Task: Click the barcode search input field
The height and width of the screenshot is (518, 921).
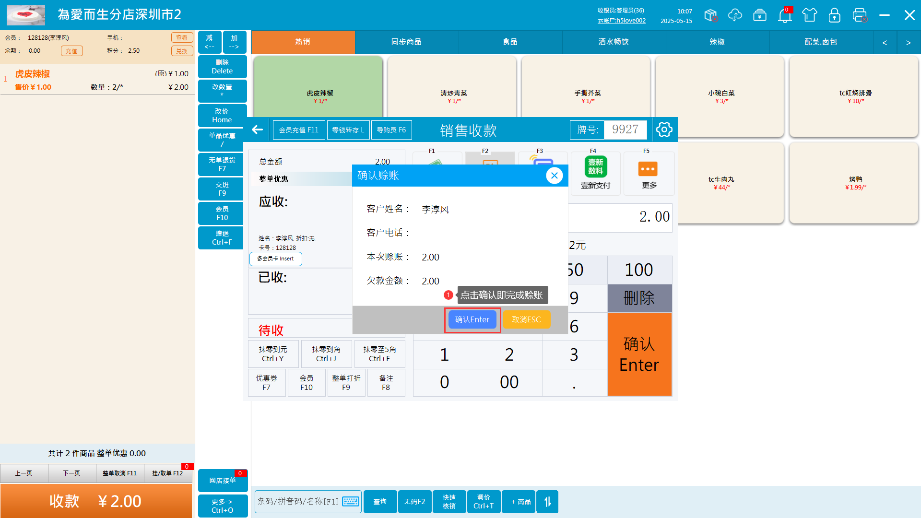Action: (298, 502)
